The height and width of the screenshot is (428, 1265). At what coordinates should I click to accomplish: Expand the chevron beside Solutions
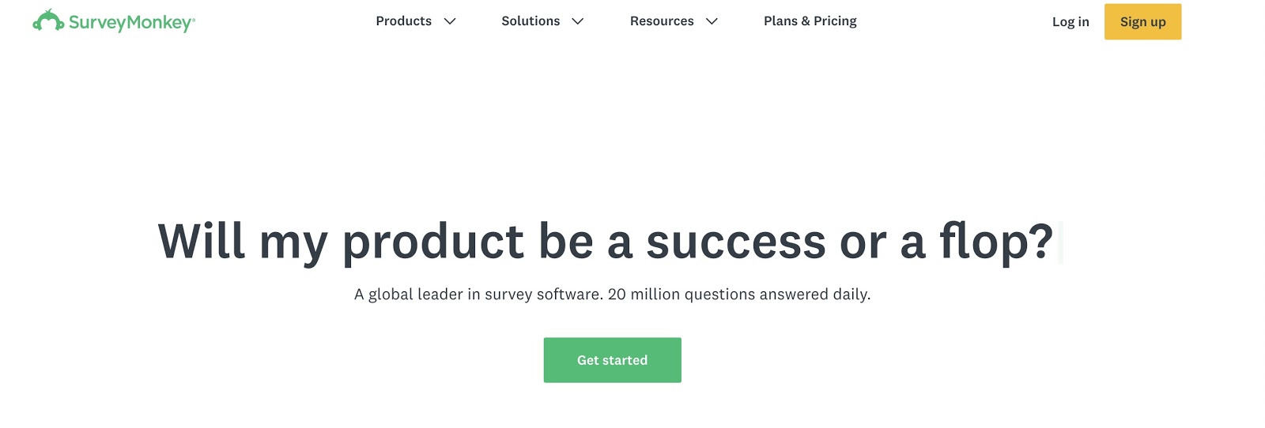pyautogui.click(x=578, y=21)
